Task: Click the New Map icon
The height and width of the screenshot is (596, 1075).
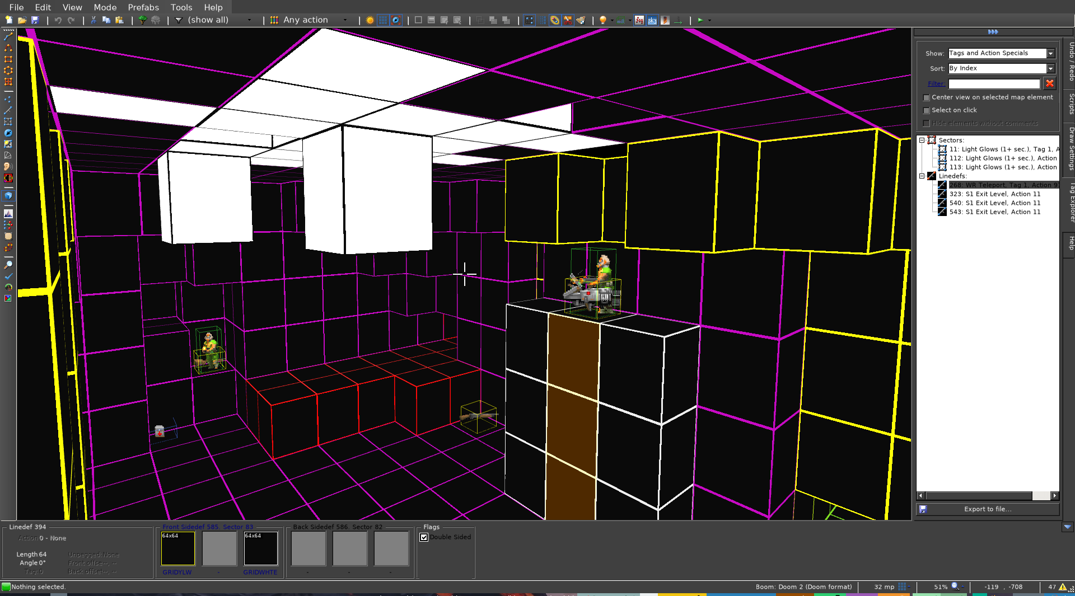Action: (9, 20)
